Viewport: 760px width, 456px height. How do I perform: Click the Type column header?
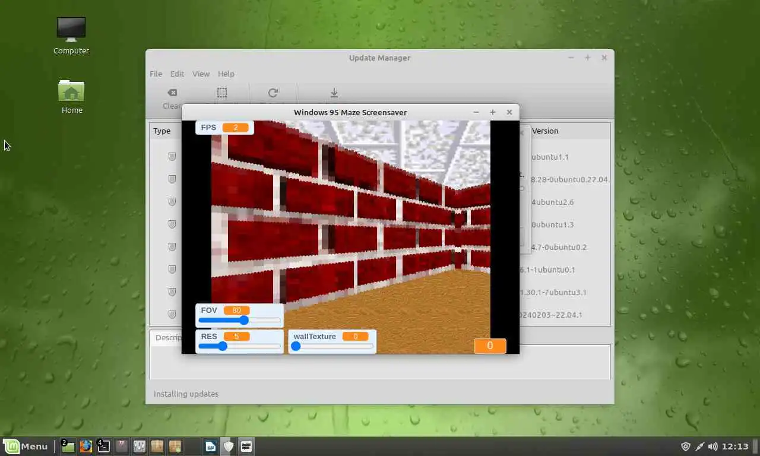(161, 131)
